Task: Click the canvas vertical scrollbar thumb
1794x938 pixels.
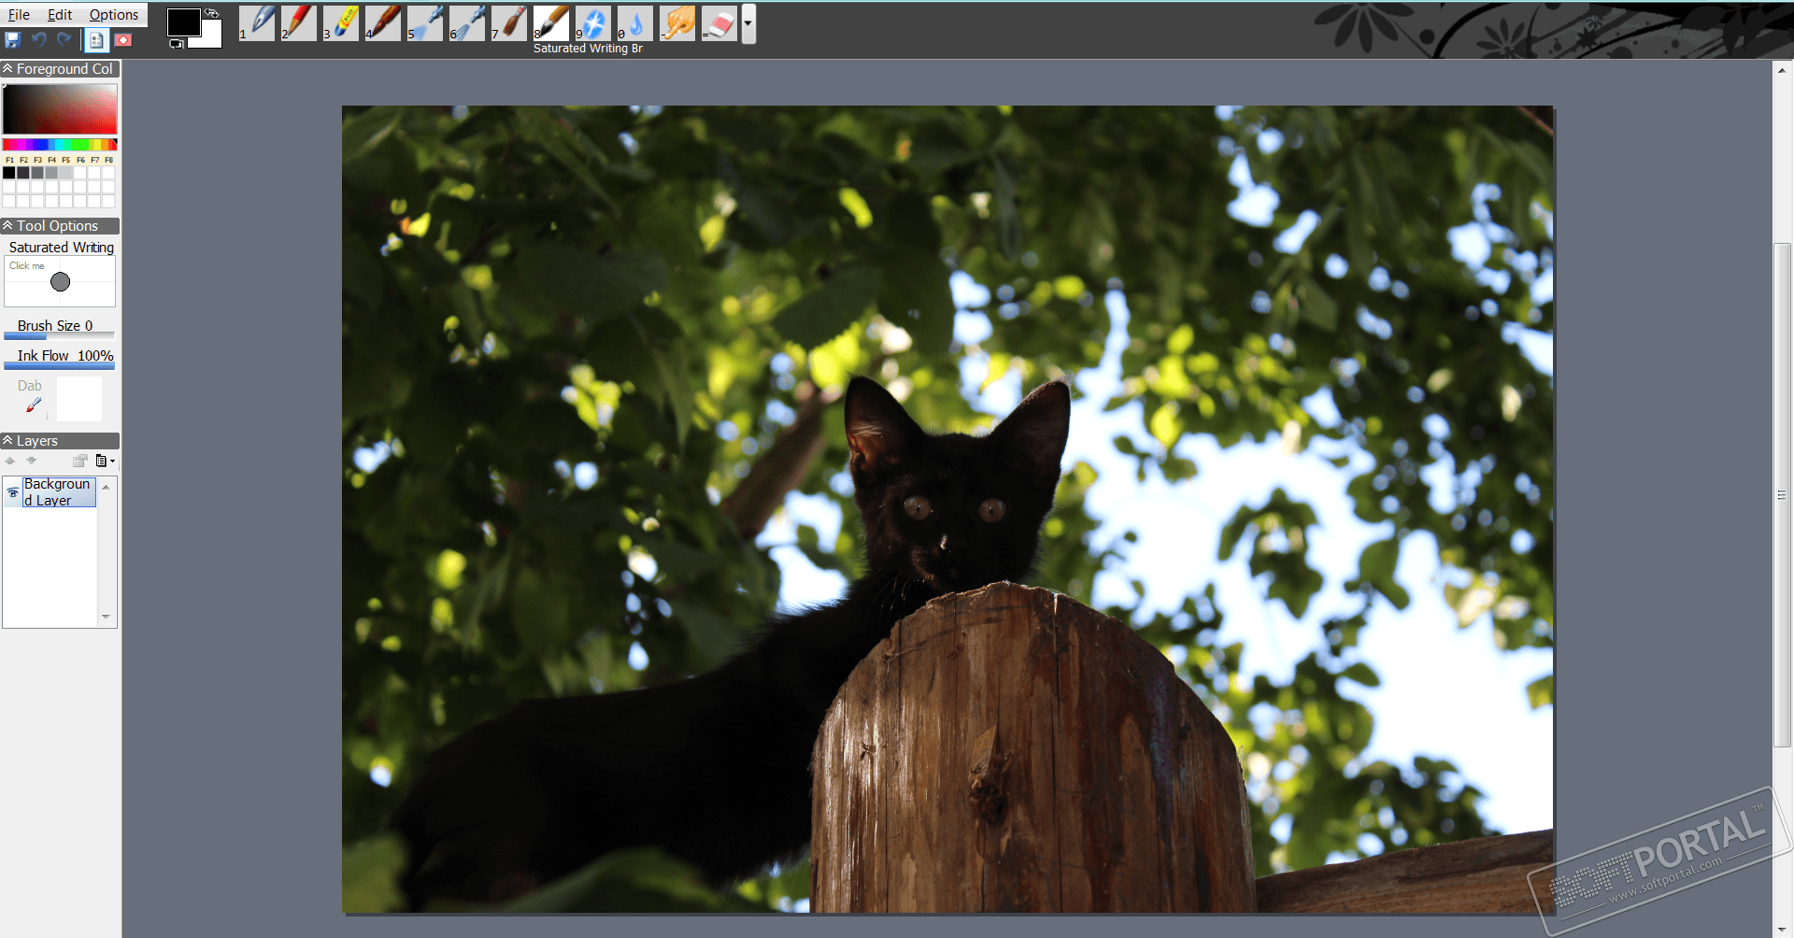Action: coord(1782,495)
